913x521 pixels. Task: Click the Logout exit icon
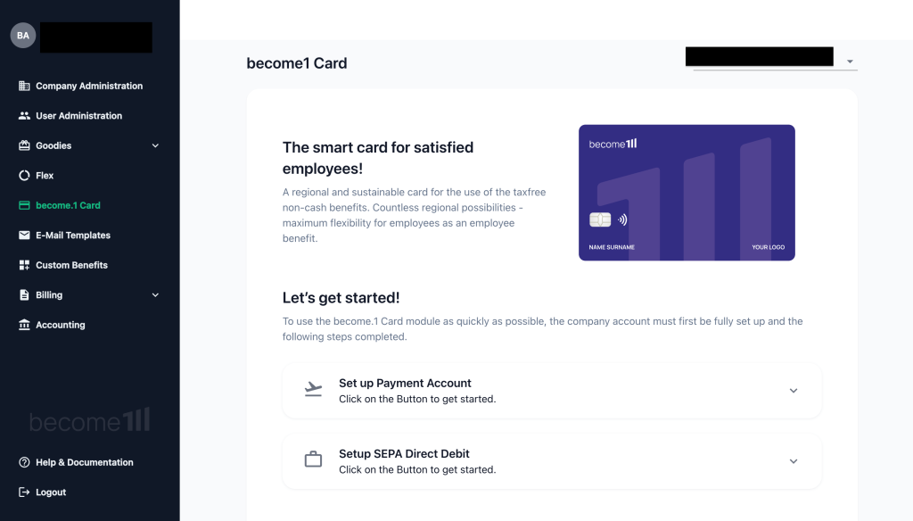pos(24,492)
